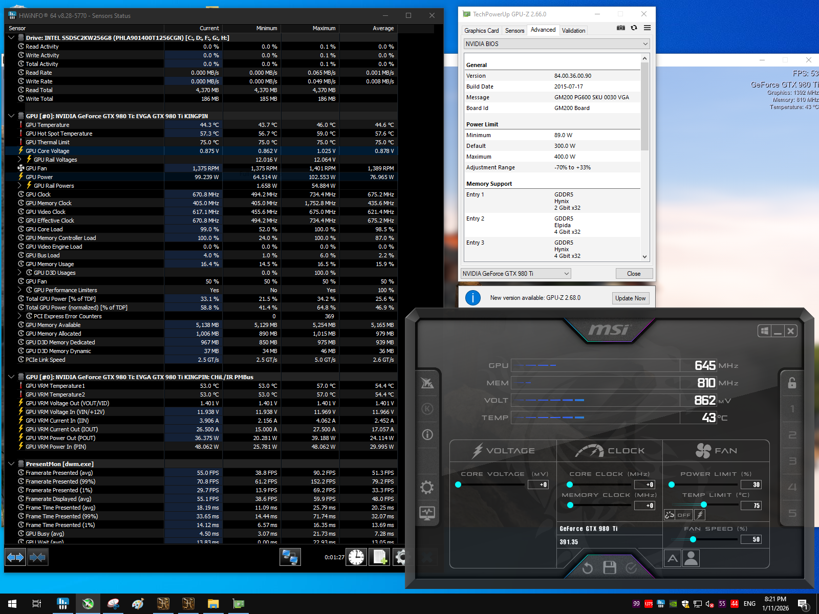Click the GPU-Z Close button
This screenshot has height=614, width=819.
[x=634, y=274]
